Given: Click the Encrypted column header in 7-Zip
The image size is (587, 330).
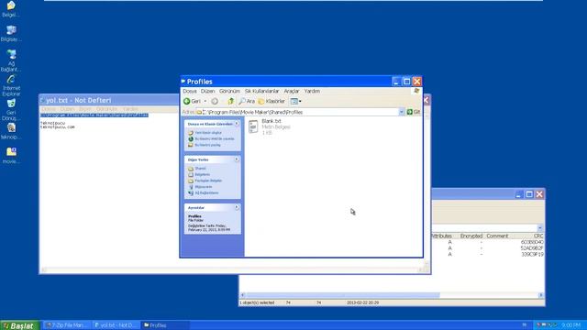Looking at the screenshot, I should click(x=471, y=236).
